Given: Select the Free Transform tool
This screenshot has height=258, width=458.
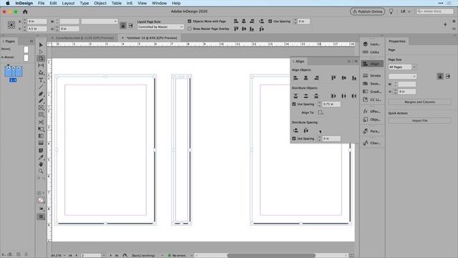Looking at the screenshot, I should [41, 129].
